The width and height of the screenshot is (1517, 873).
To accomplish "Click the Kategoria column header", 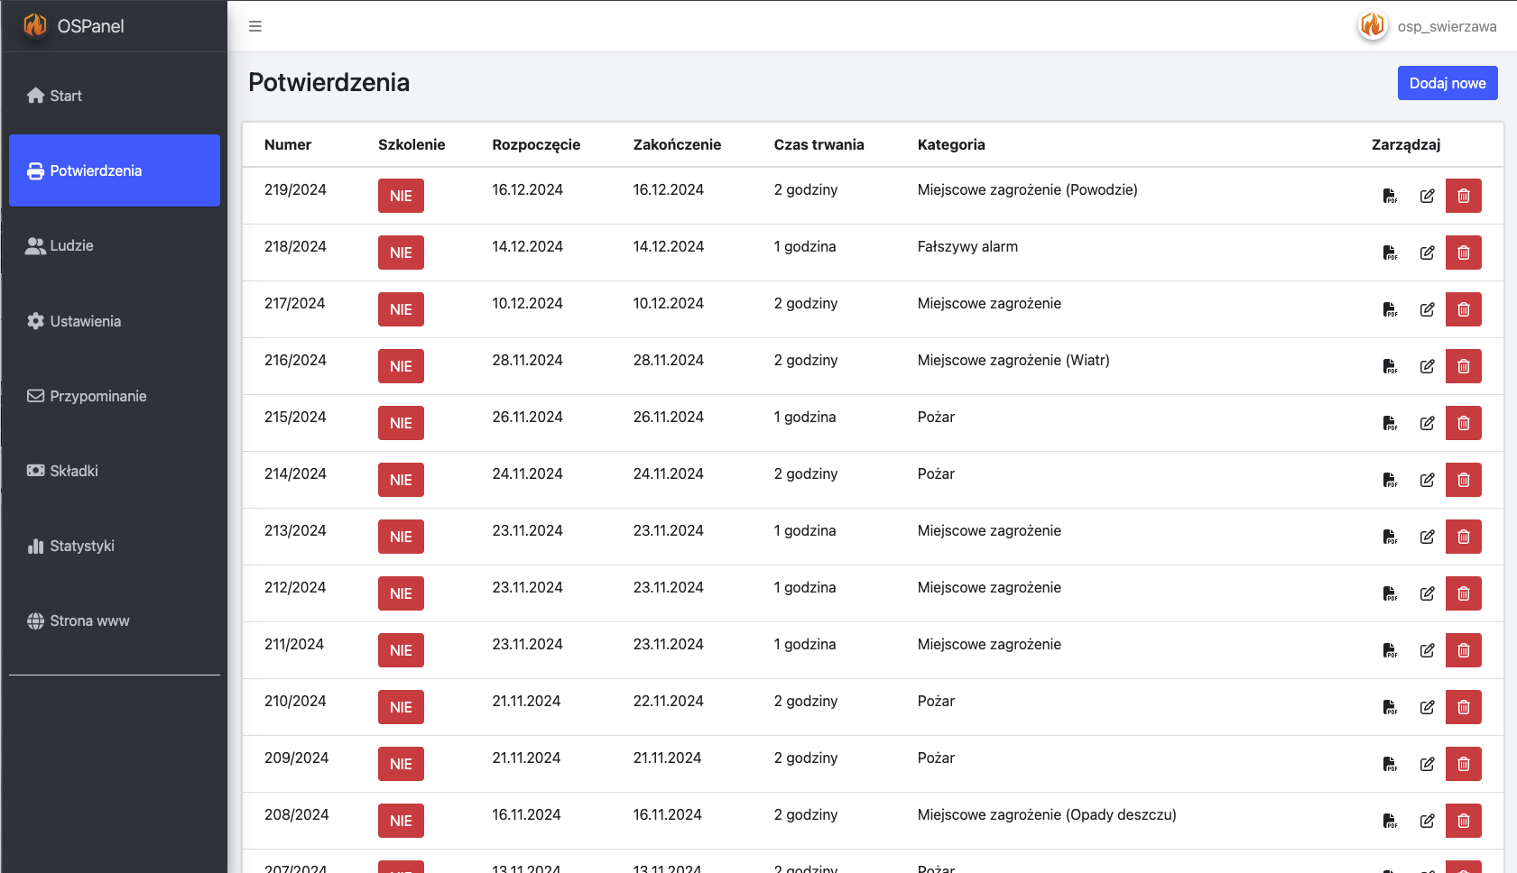I will click(x=951, y=144).
